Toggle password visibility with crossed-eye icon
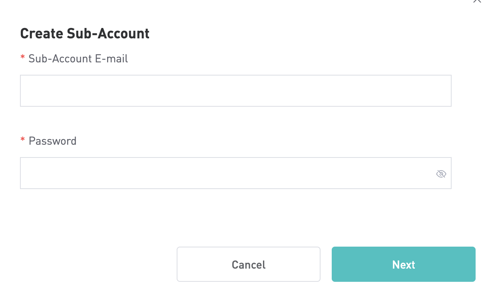 point(441,173)
